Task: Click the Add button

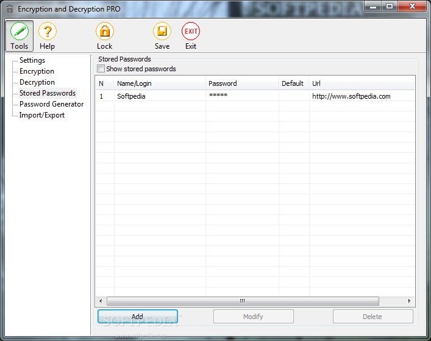Action: 137,317
